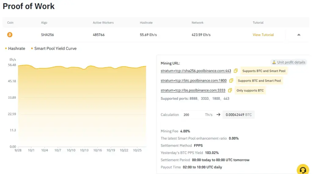Click the Bitcoin coin icon

click(10, 35)
